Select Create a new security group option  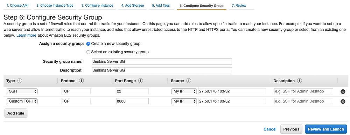point(88,44)
